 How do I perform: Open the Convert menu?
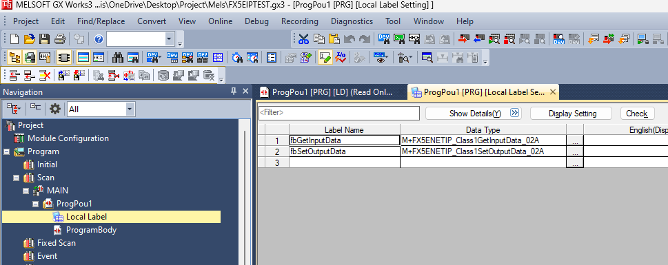coord(152,21)
